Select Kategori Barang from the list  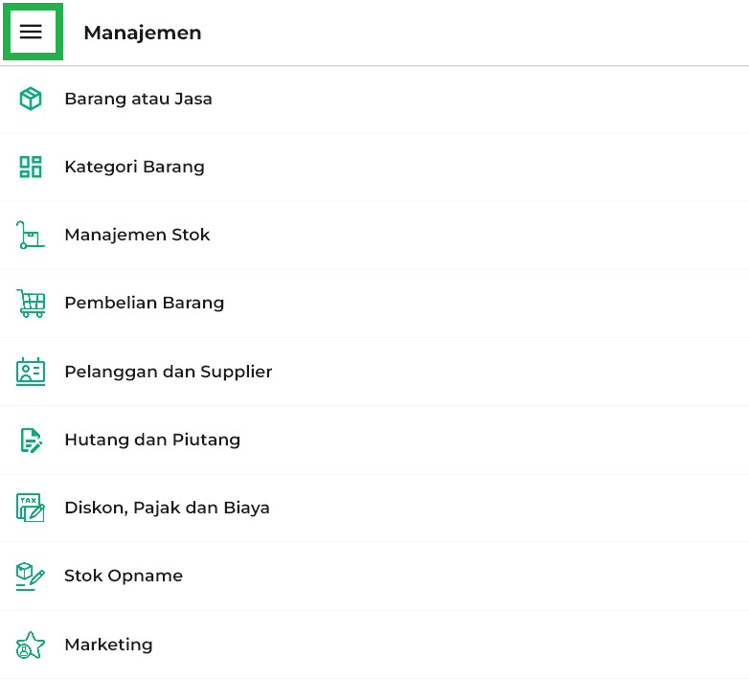coord(134,167)
